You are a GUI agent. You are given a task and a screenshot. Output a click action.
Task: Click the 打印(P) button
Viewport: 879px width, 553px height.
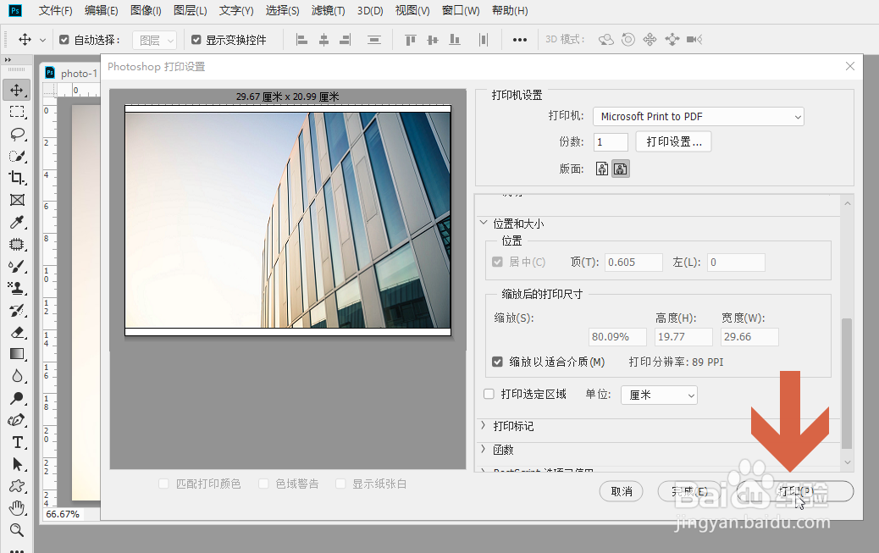pos(795,491)
